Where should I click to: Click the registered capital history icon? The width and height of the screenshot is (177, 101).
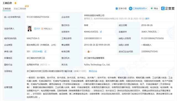coord(101,32)
